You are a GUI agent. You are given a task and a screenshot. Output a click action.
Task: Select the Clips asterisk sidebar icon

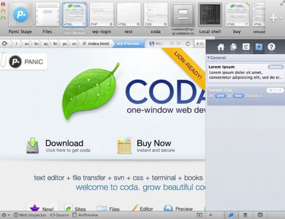pos(259,47)
